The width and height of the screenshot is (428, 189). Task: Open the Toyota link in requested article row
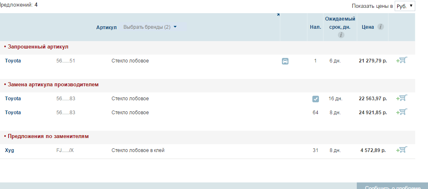click(x=13, y=61)
